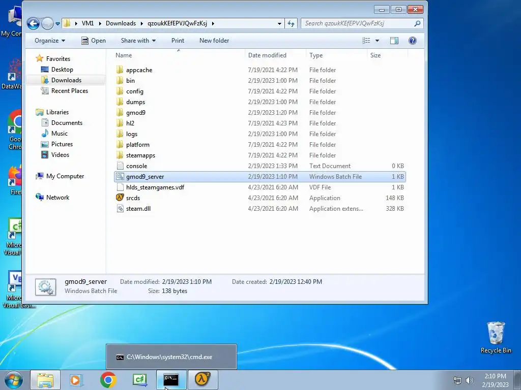
Task: Click the Windows Start button
Action: tap(14, 380)
